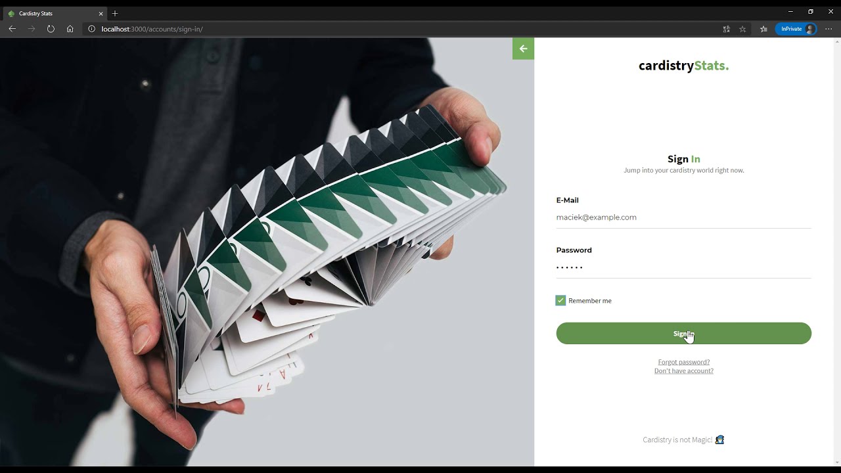The width and height of the screenshot is (841, 473).
Task: Open the Don't have account? link
Action: pos(683,371)
